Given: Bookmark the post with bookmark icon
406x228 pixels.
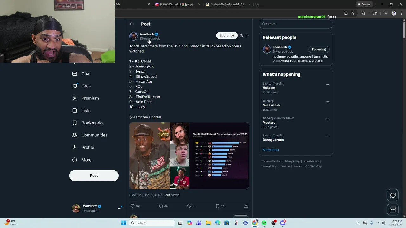Looking at the screenshot, I should tap(218, 206).
